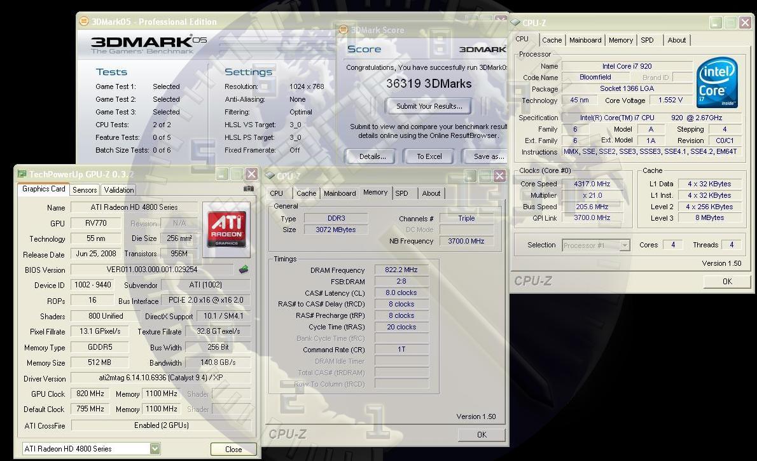Click Submit Your Results button

(429, 106)
